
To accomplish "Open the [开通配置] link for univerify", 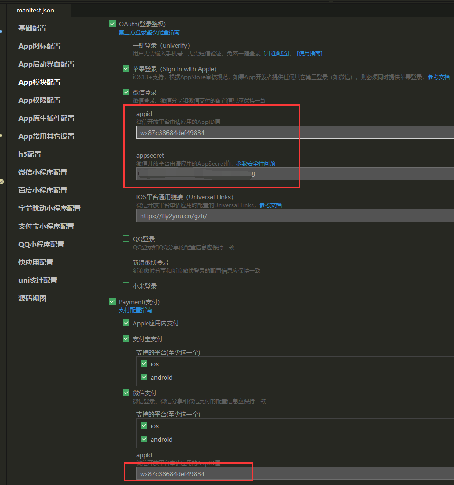I will [x=276, y=54].
